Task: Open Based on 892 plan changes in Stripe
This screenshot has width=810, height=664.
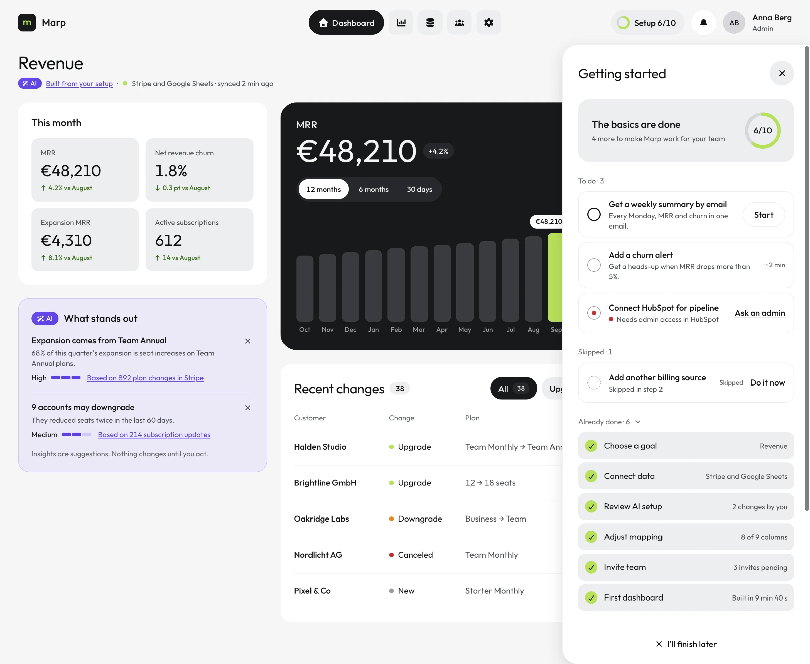Action: (145, 378)
